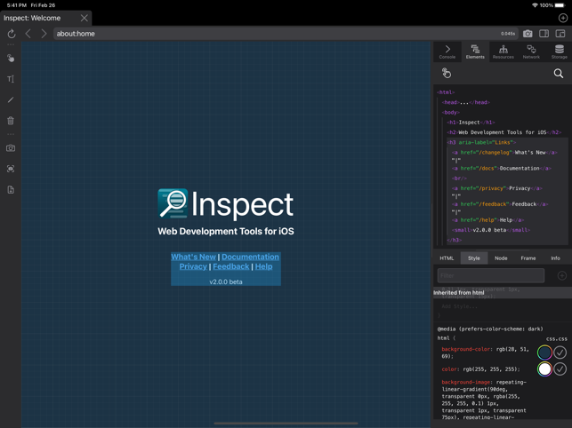This screenshot has width=572, height=428.
Task: Select the touch pointer tool in left sidebar
Action: click(x=11, y=59)
